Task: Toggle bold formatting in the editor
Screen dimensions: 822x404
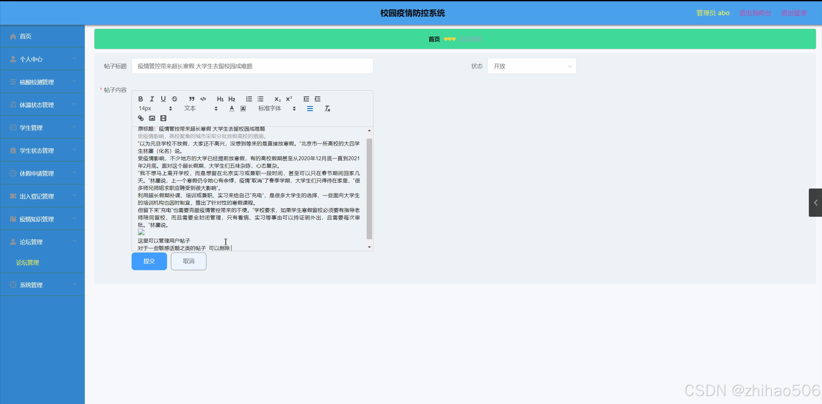Action: [140, 99]
